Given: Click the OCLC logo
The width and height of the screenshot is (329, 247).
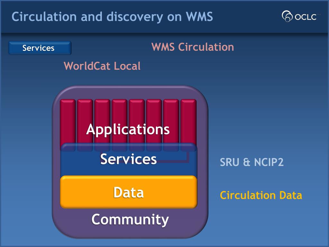Looking at the screenshot, I should [300, 16].
